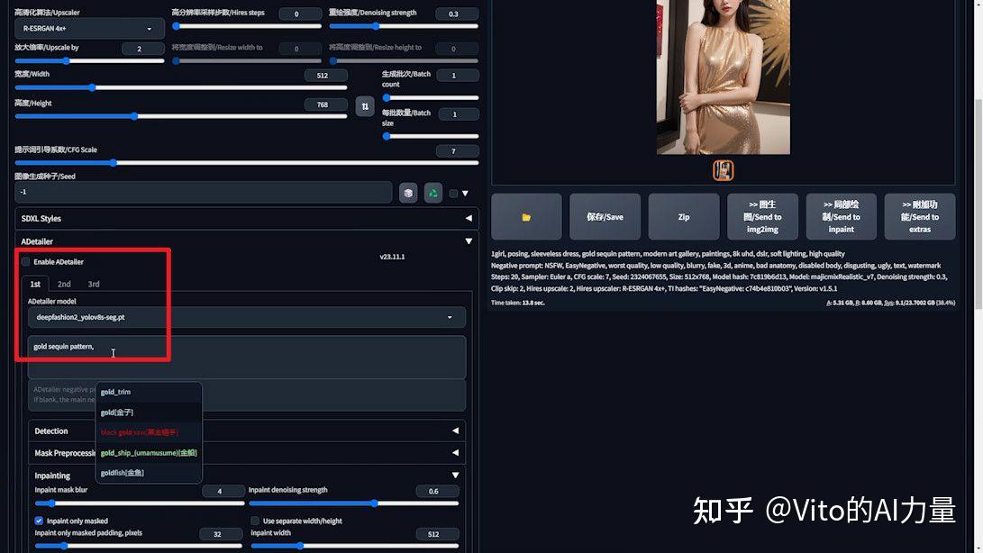Click the reuse last seed recycle icon
The width and height of the screenshot is (983, 553).
[x=433, y=193]
